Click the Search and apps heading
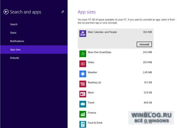 click(x=26, y=12)
